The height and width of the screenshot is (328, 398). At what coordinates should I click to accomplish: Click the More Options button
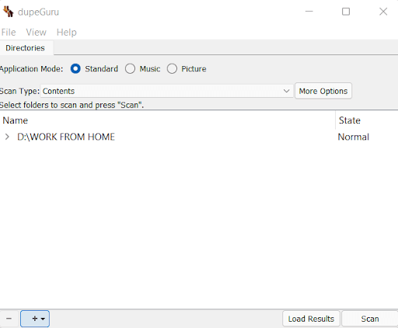click(323, 91)
